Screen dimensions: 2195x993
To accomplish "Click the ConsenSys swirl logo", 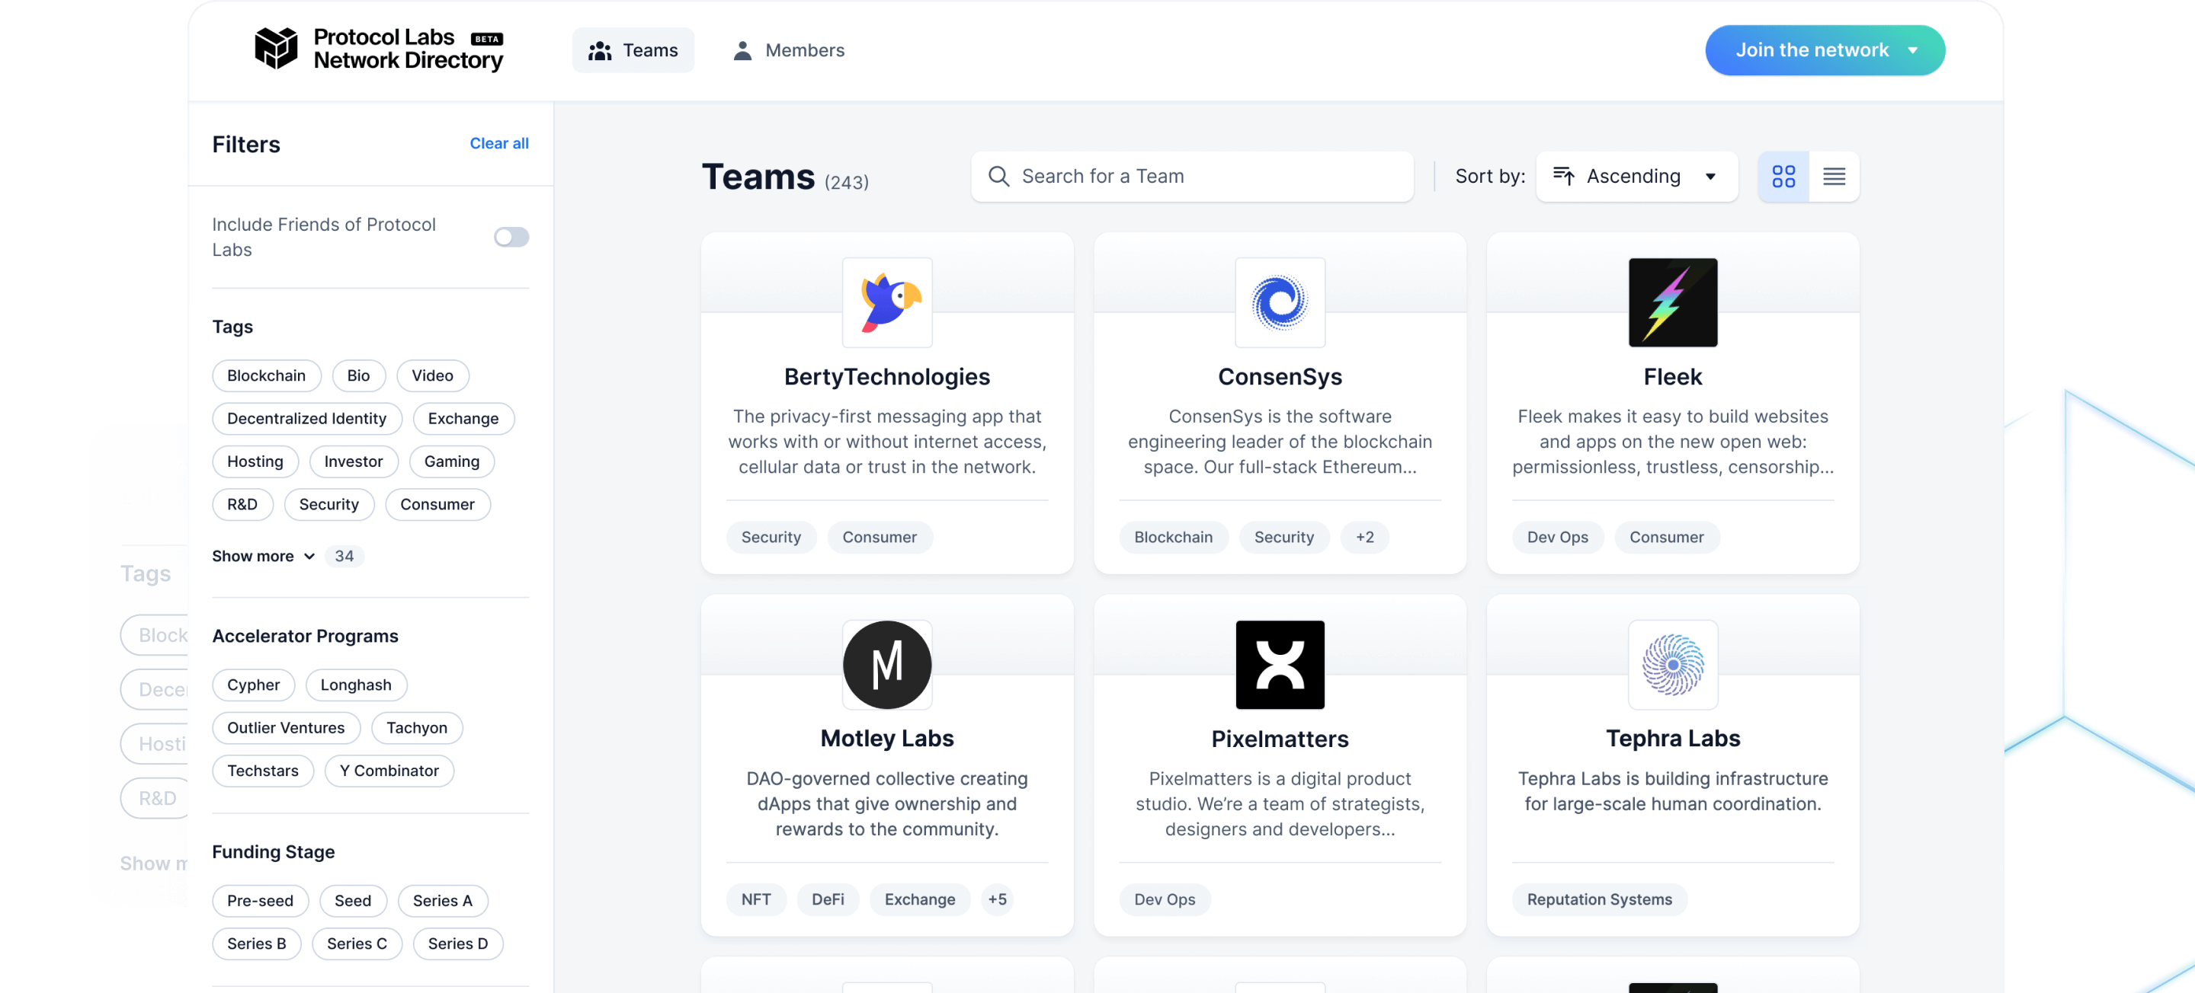I will (1280, 302).
